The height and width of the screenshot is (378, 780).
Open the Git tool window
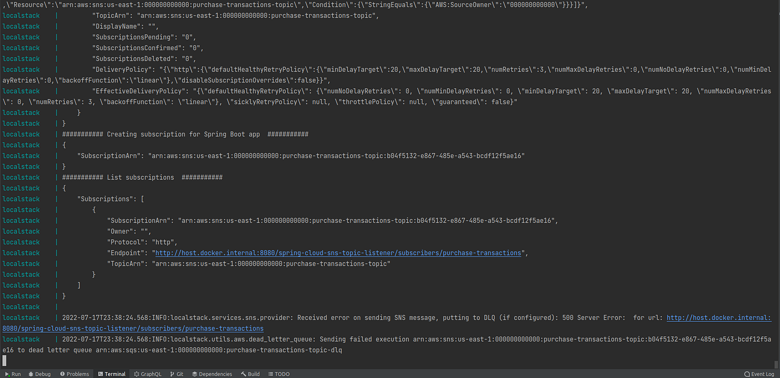(x=176, y=374)
